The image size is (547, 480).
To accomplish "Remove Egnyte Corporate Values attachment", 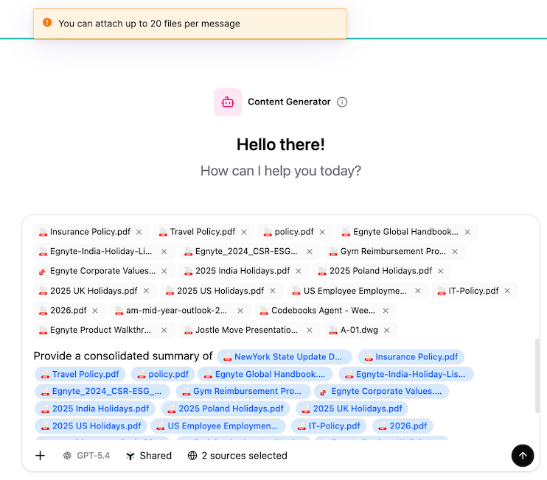I will coord(164,271).
